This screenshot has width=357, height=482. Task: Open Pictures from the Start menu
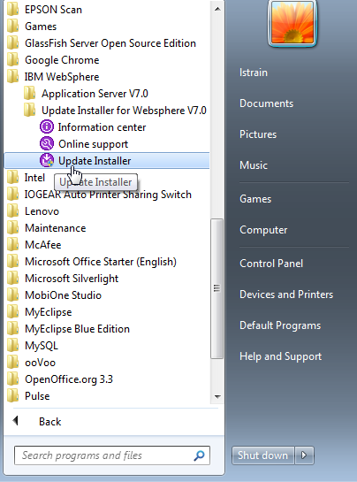click(x=258, y=134)
